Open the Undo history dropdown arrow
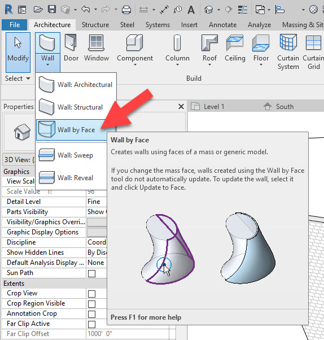Image resolution: width=324 pixels, height=340 pixels. coord(95,10)
